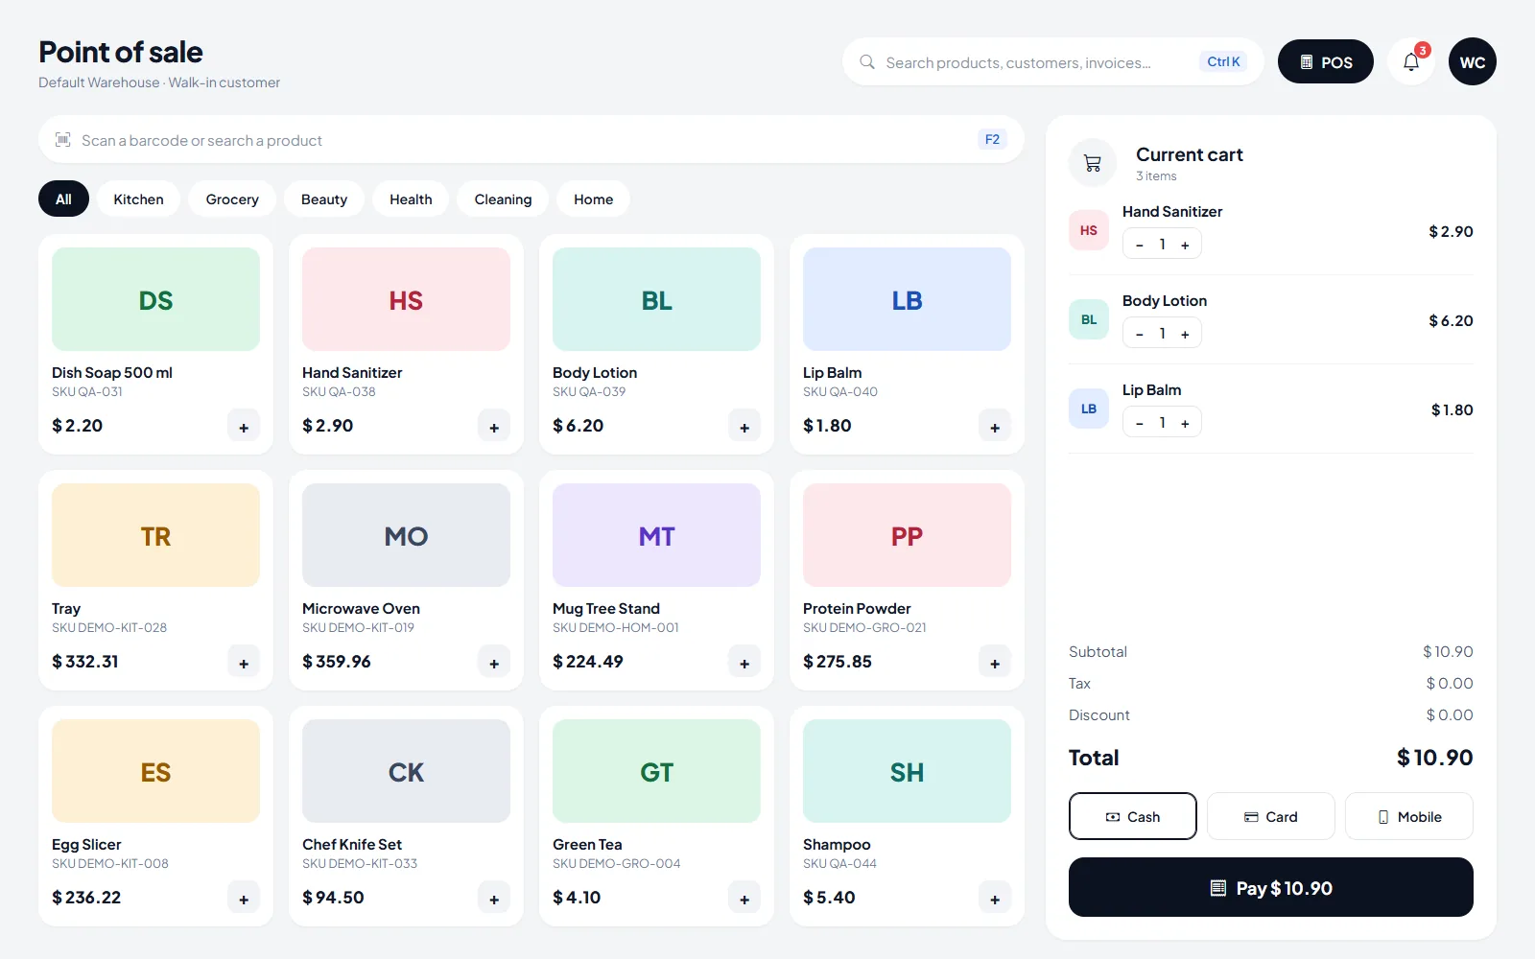
Task: Filter products by Kitchen
Action: pyautogui.click(x=138, y=199)
